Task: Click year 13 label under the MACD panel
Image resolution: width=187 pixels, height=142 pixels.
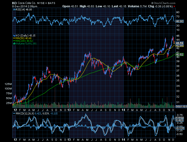Action: point(69,140)
